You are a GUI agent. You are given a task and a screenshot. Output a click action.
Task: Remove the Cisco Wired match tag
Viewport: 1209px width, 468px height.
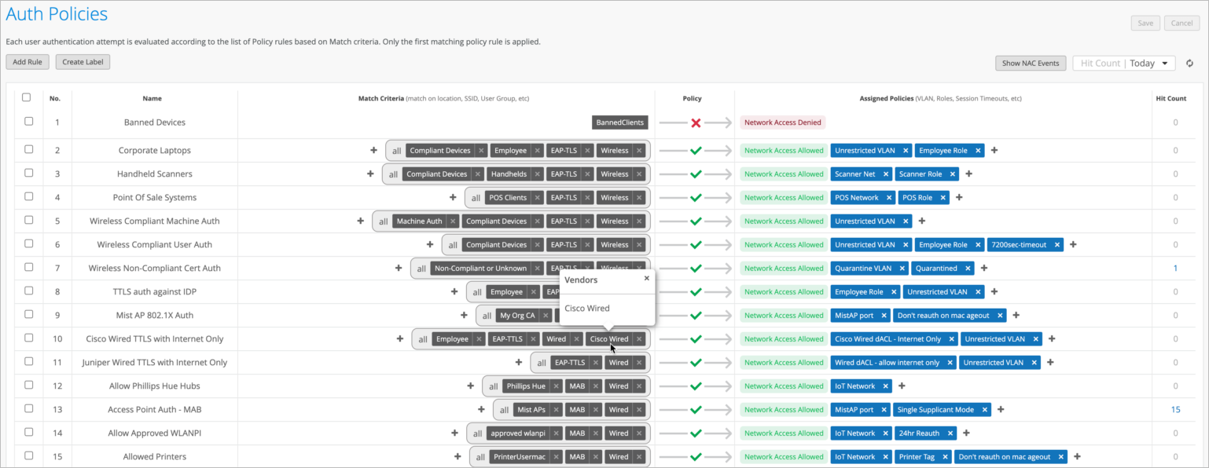(640, 339)
